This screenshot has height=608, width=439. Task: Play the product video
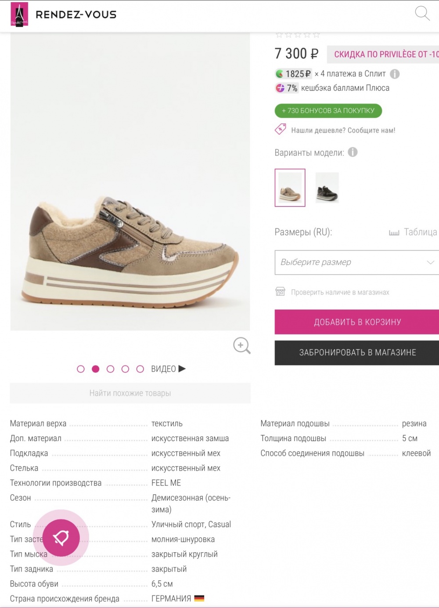coord(169,369)
